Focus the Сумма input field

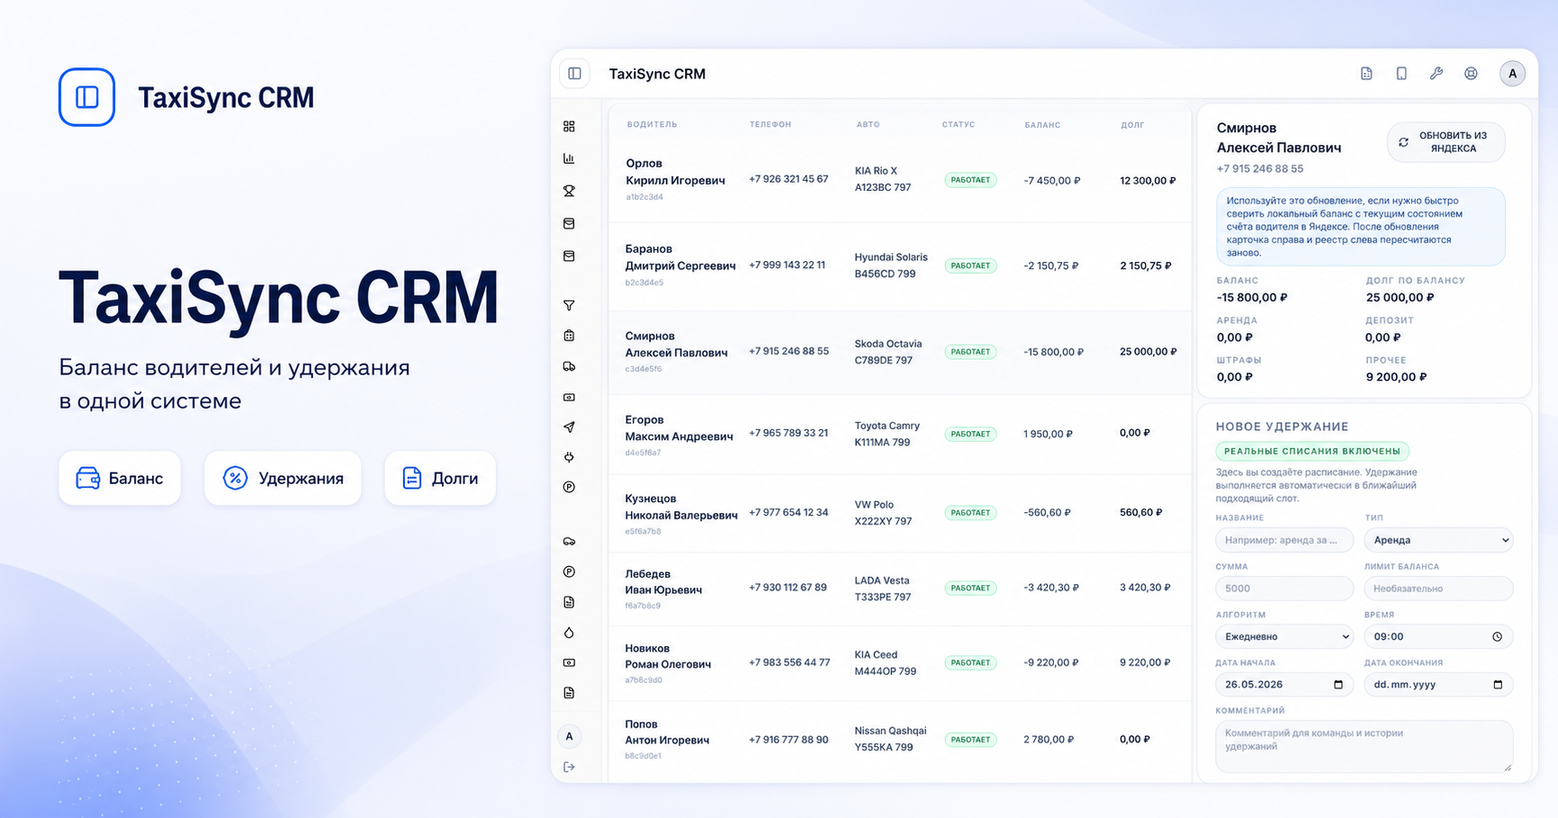1284,589
